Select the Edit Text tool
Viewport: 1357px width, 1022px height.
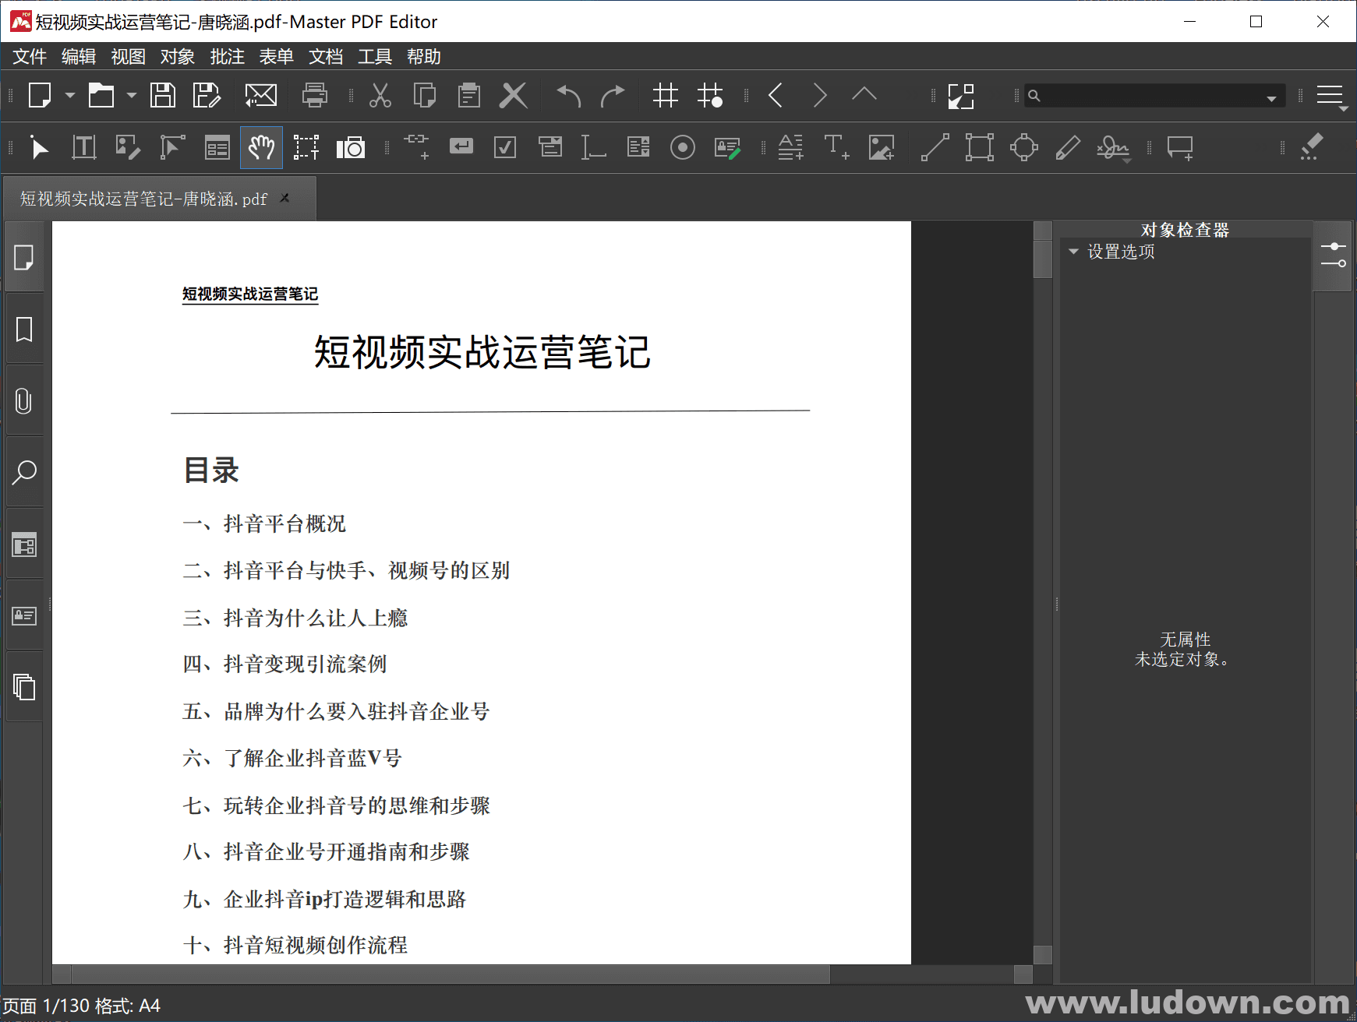coord(83,147)
